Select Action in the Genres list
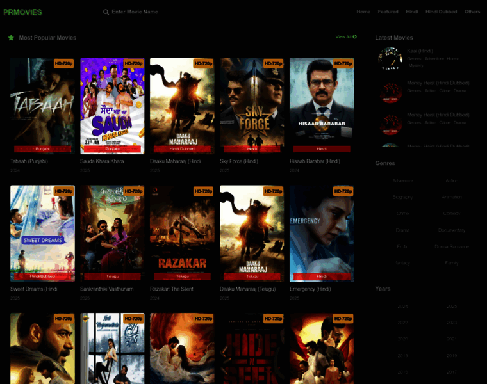The width and height of the screenshot is (487, 384). click(452, 181)
